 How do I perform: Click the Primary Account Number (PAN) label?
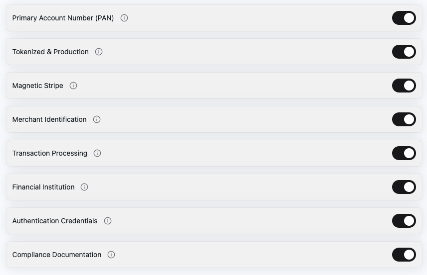(63, 18)
